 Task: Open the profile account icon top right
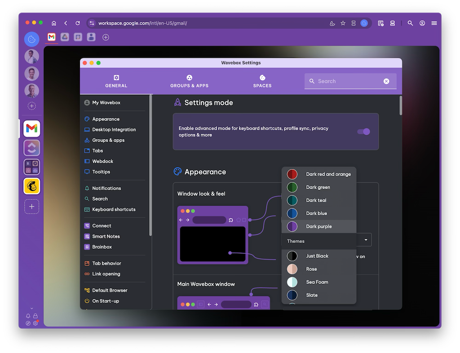(422, 23)
